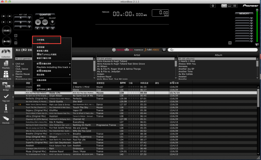Open the Collection panel in sidebar
The width and height of the screenshot is (261, 160).
[6, 53]
